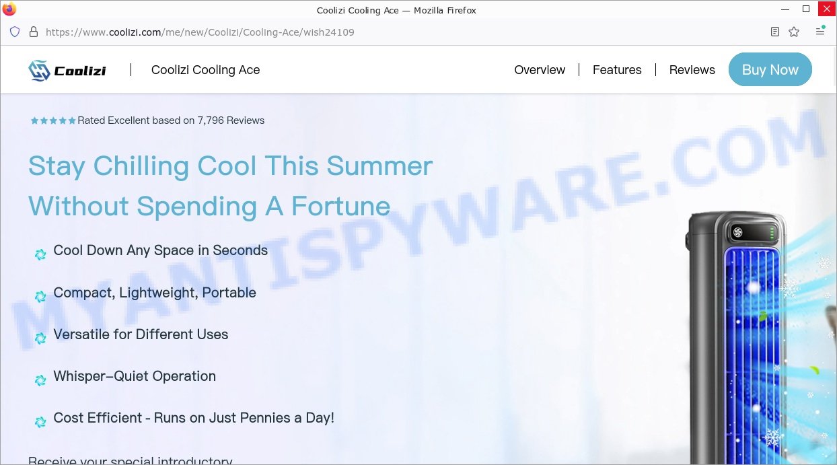This screenshot has width=837, height=465.
Task: Click the five-star rating icons
Action: [x=53, y=121]
